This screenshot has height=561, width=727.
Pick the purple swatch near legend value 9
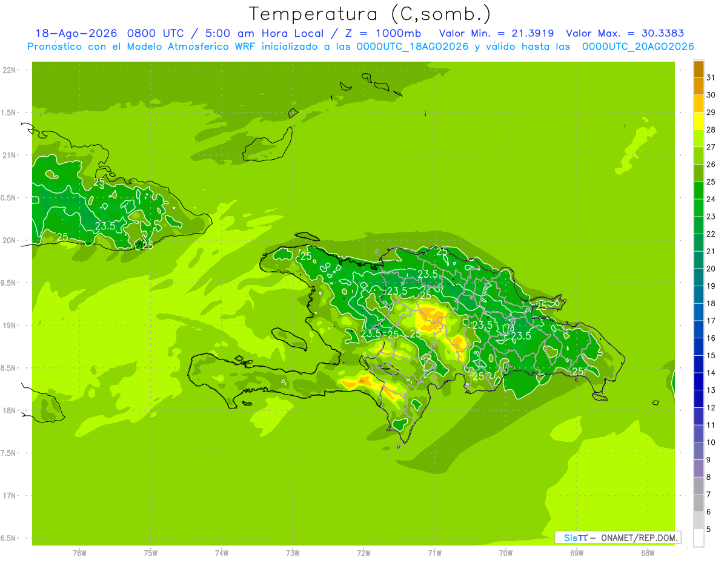tap(699, 468)
